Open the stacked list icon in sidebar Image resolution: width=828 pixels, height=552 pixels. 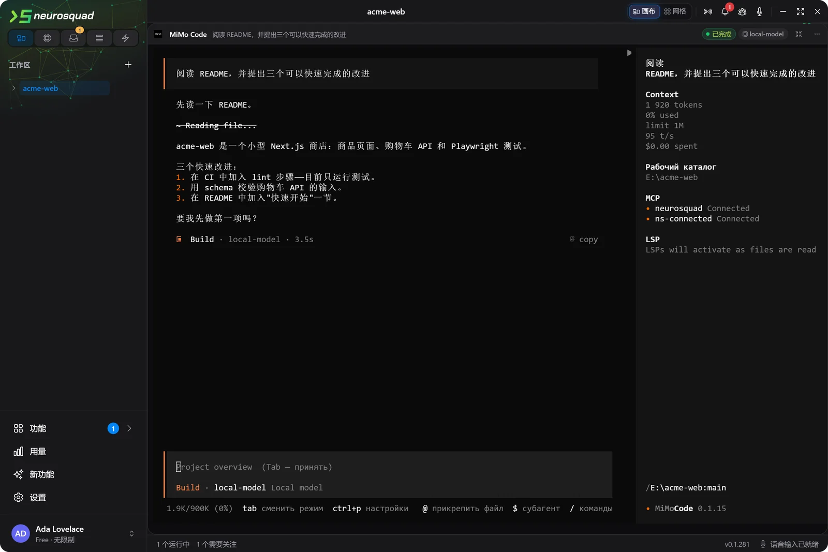point(99,38)
